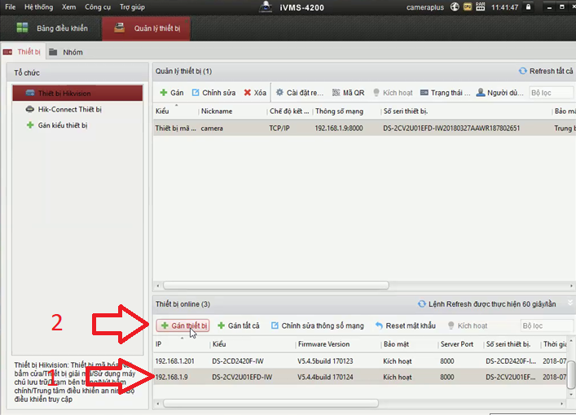The width and height of the screenshot is (576, 415).
Task: Sort by Số seri thiết bị top column
Action: pos(406,111)
